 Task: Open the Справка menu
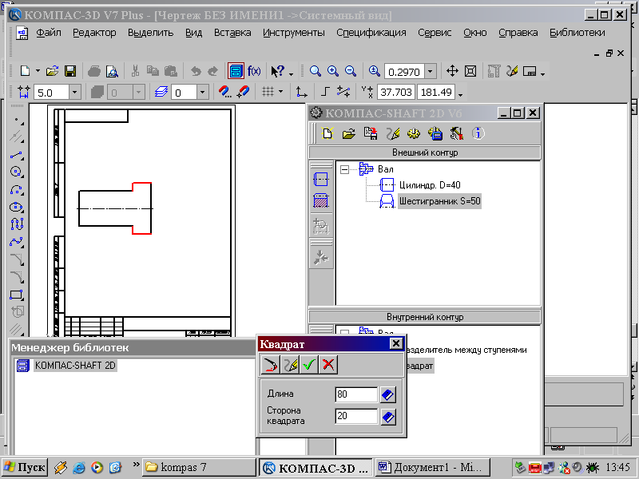coord(518,33)
